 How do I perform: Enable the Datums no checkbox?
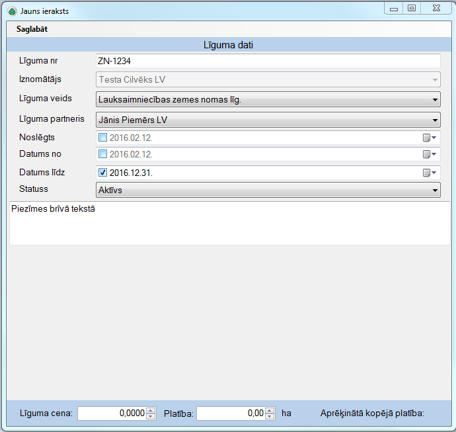point(102,154)
